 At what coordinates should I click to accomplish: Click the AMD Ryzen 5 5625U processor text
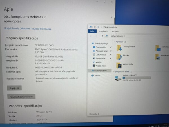(x=56, y=51)
